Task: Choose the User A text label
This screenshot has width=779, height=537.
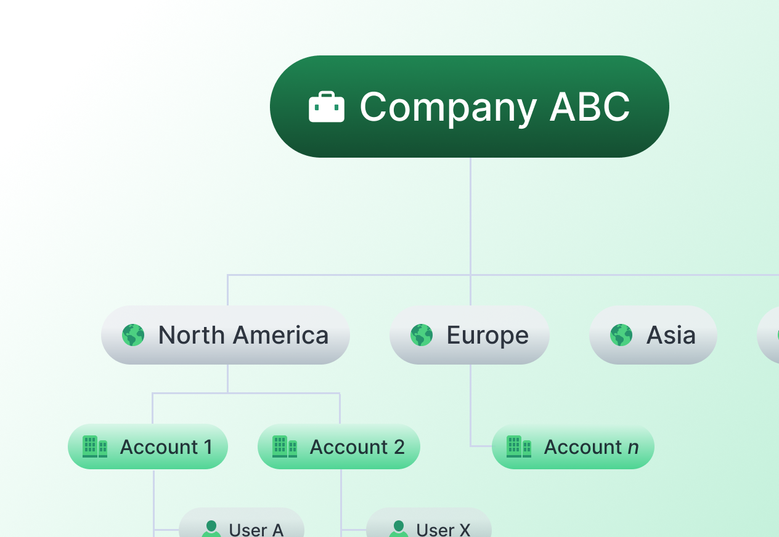Action: click(256, 529)
